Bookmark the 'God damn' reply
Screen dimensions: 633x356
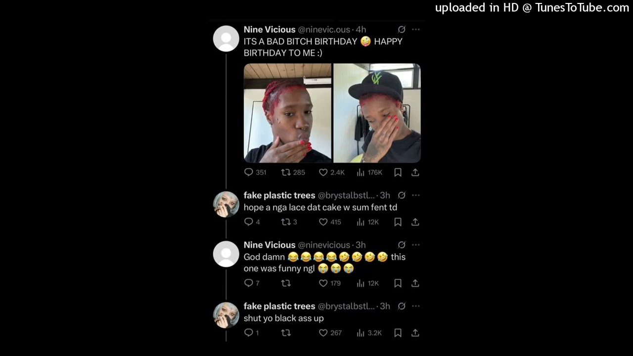(398, 283)
